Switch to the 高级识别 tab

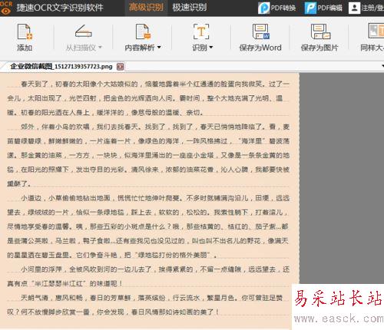146,8
